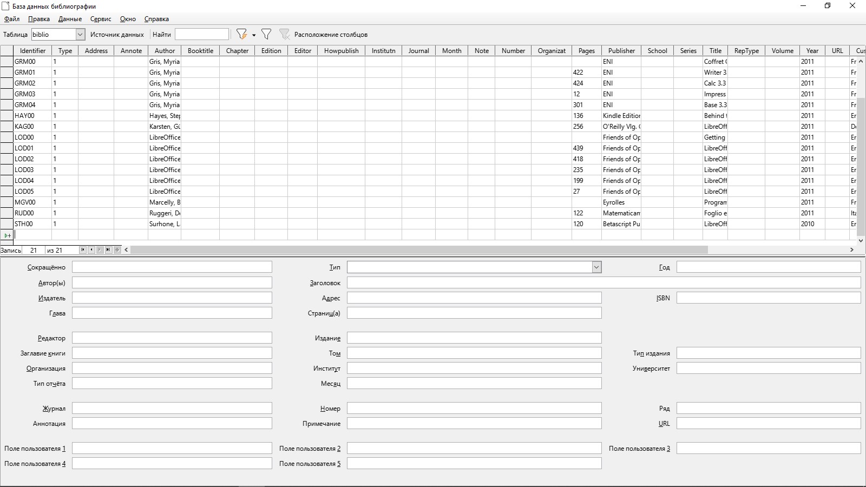Click the Eyrolles publisher cell
This screenshot has width=866, height=487.
[621, 202]
